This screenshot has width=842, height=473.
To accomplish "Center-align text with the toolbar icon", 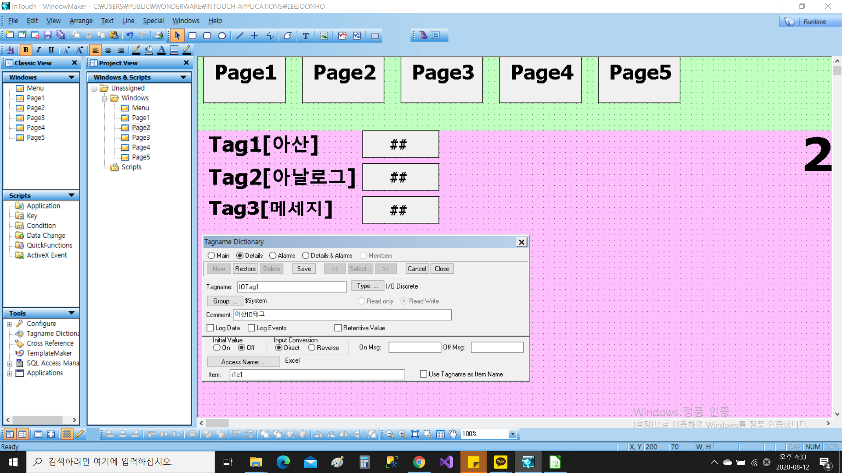I will point(108,50).
